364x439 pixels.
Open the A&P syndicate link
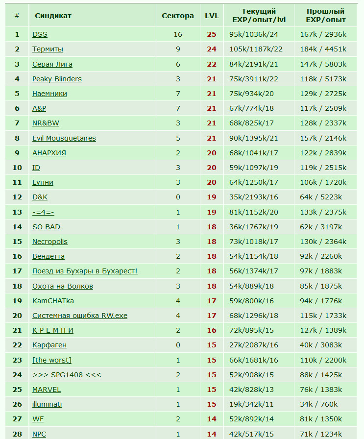(39, 108)
